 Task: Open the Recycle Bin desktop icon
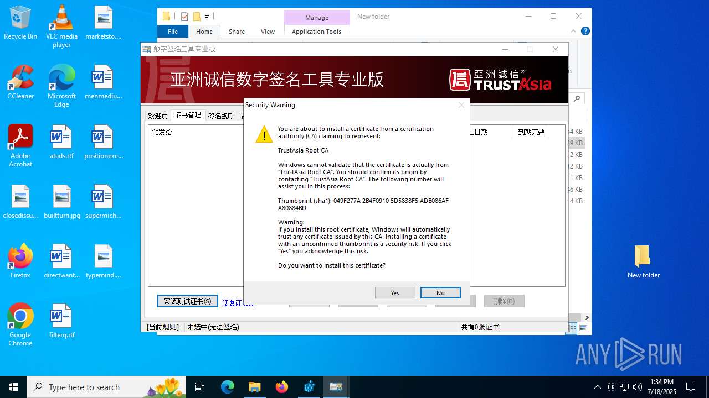tap(20, 23)
